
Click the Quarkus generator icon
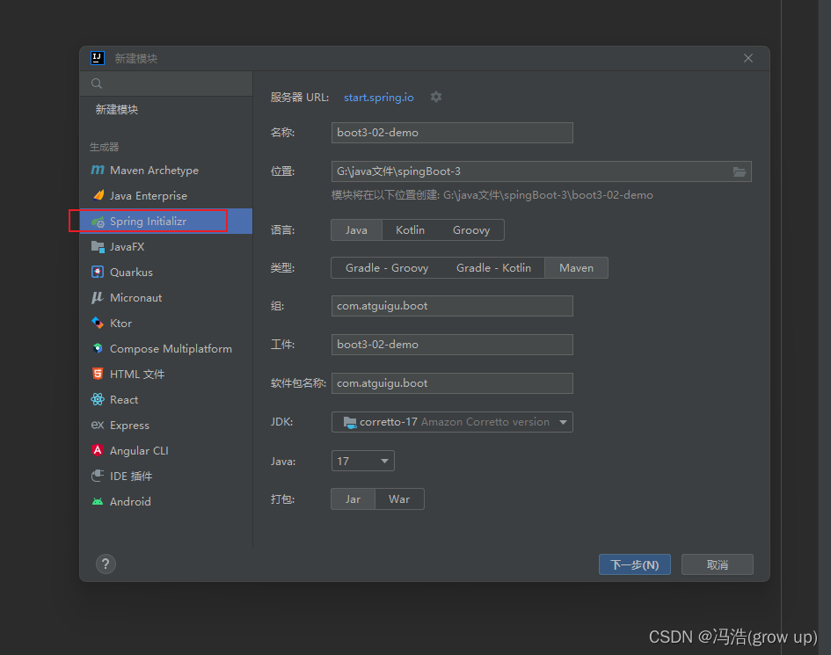tap(98, 273)
